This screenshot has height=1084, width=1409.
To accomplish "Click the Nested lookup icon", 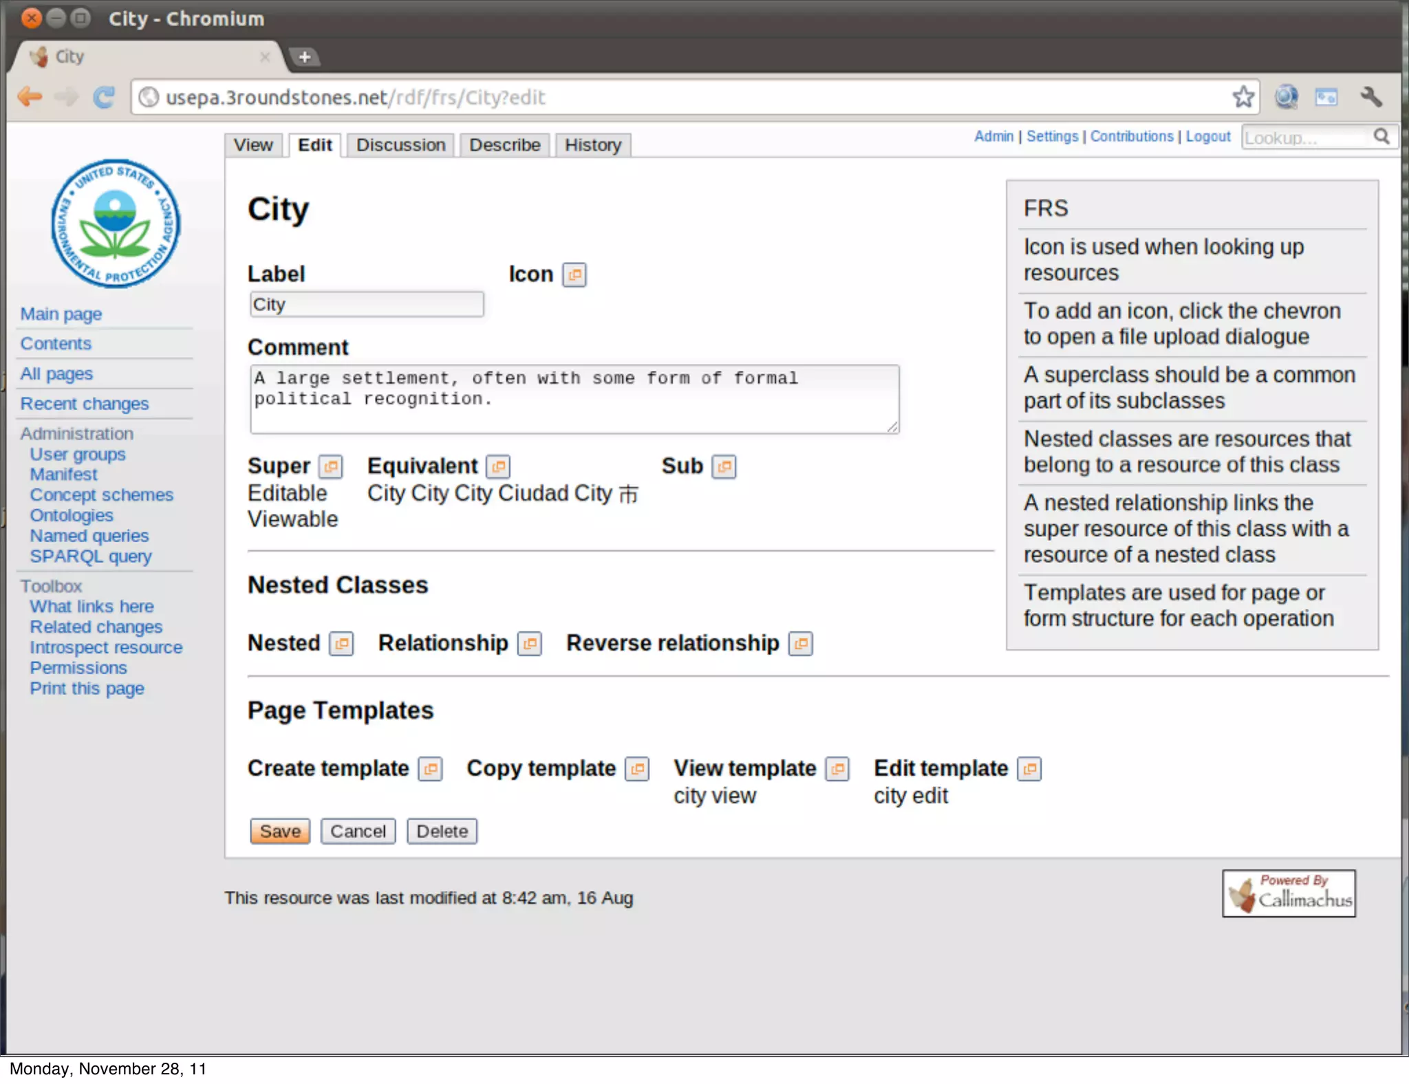I will tap(341, 643).
